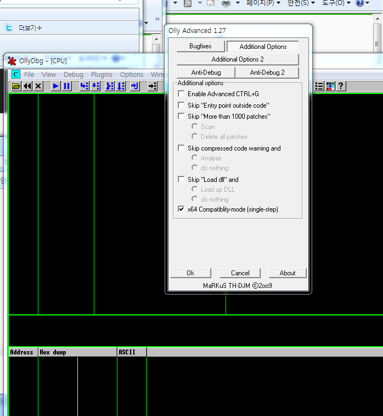
Task: Click Hex dump column header in dump pane
Action: (x=77, y=352)
